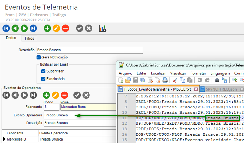Close the 1135663_EventosTelemetria tab

pyautogui.click(x=196, y=89)
